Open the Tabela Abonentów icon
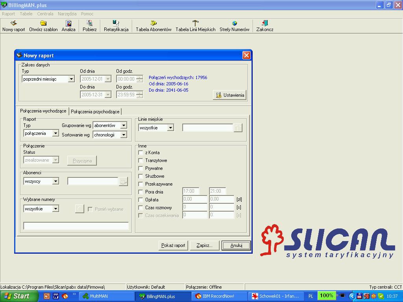Screen dimensions: 403x302 coord(153,26)
